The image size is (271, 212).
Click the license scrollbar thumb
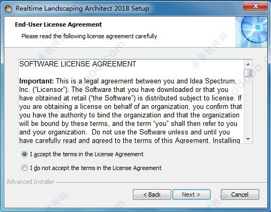point(248,73)
